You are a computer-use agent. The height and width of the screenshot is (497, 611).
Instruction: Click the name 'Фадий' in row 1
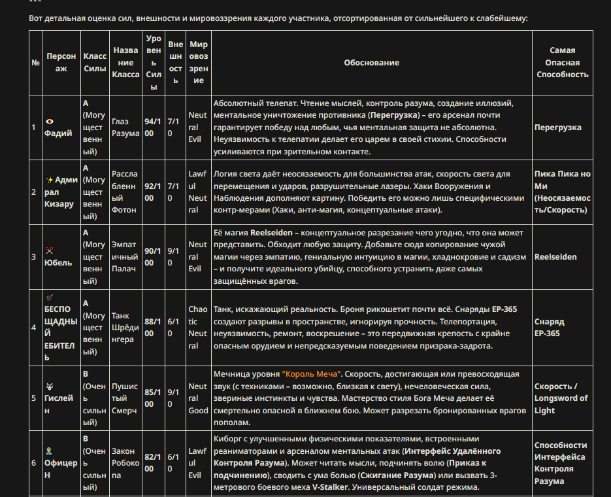58,133
